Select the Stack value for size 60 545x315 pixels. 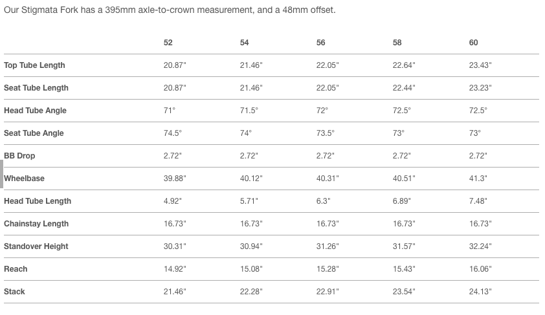pyautogui.click(x=480, y=292)
